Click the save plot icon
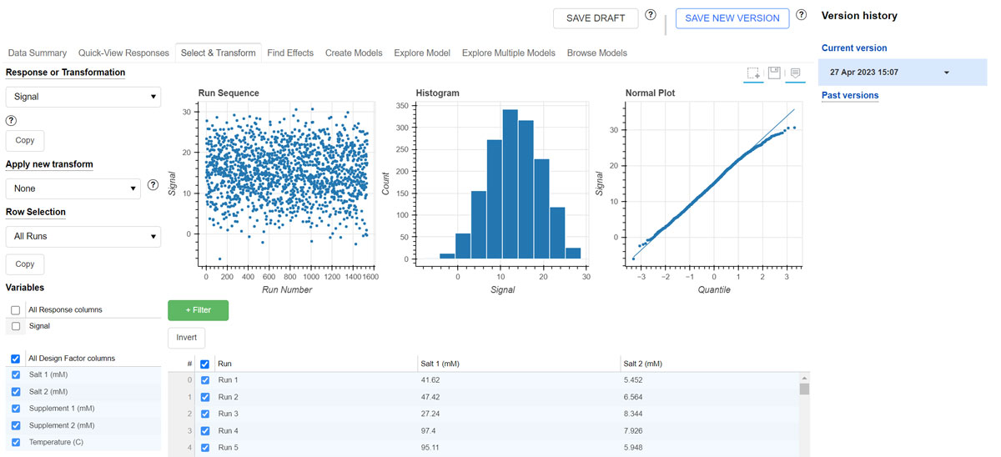The width and height of the screenshot is (1001, 457). point(774,73)
